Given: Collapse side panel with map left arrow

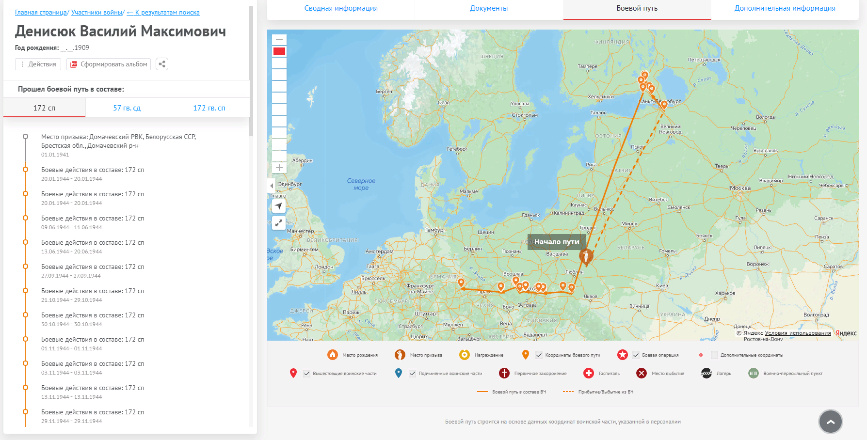Looking at the screenshot, I should 272,186.
